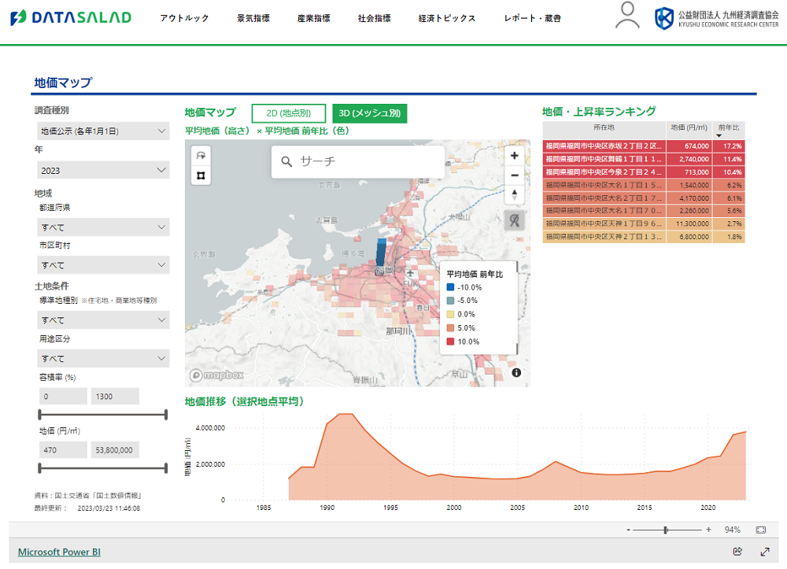787x569 pixels.
Task: Click the tall blue 3D bar on map
Action: click(x=381, y=253)
